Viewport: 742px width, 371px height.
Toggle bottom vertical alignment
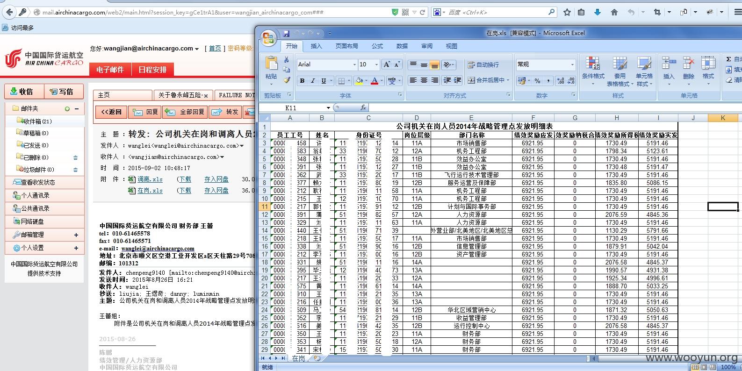coord(434,64)
